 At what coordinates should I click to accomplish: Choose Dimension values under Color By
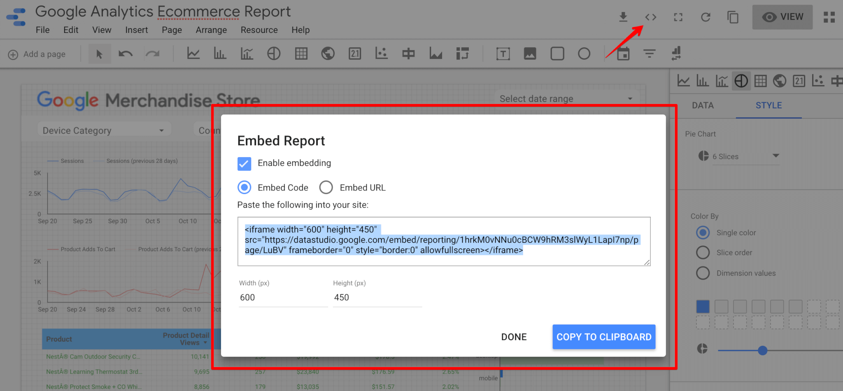pos(703,273)
